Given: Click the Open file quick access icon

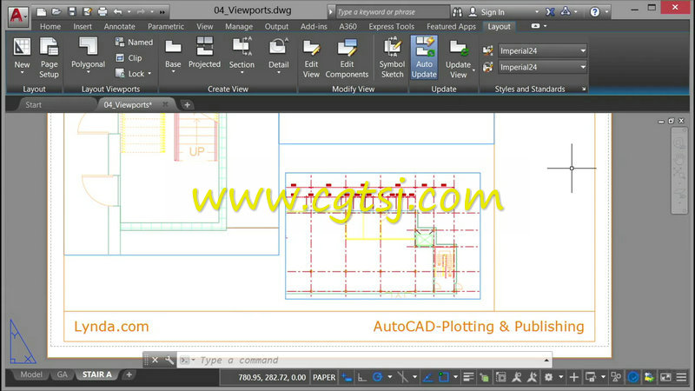Looking at the screenshot, I should (x=56, y=12).
